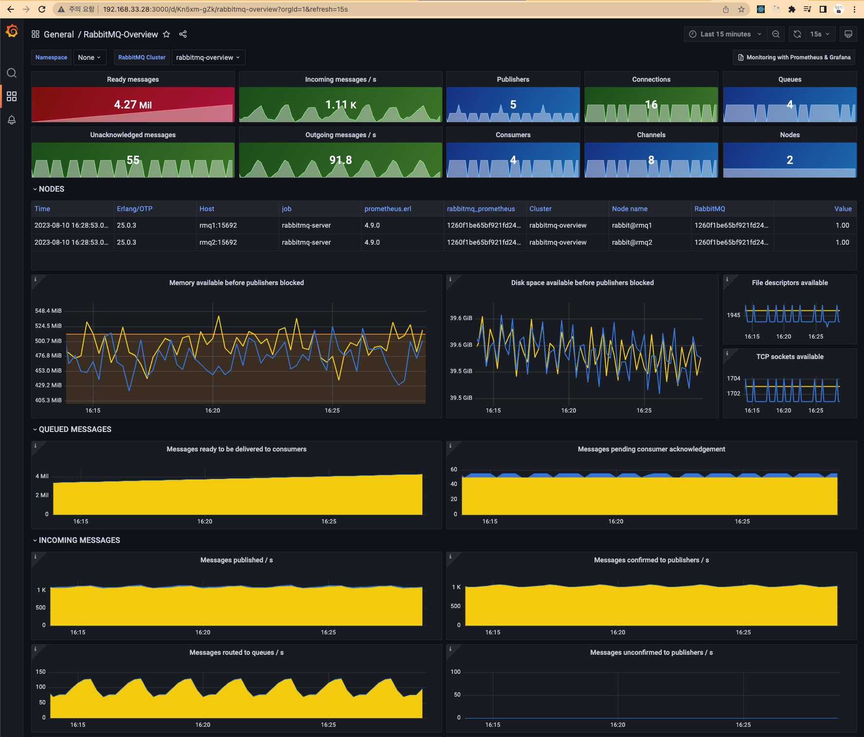The height and width of the screenshot is (737, 864).
Task: Open the rabbitmq-overview cluster dropdown
Action: pos(208,57)
